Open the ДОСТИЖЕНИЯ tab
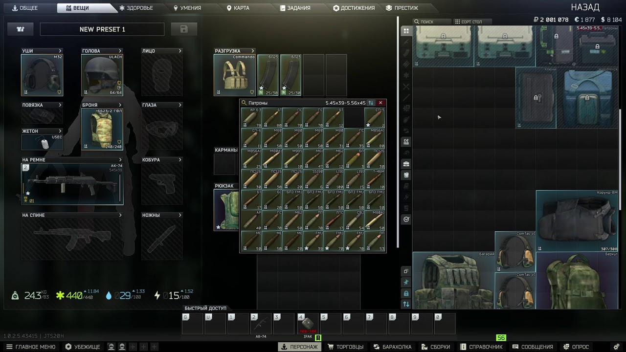This screenshot has width=626, height=352. (x=354, y=8)
